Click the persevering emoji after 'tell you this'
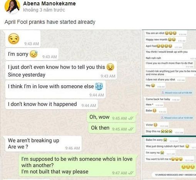This screenshot has width=196, height=180. pos(110,67)
